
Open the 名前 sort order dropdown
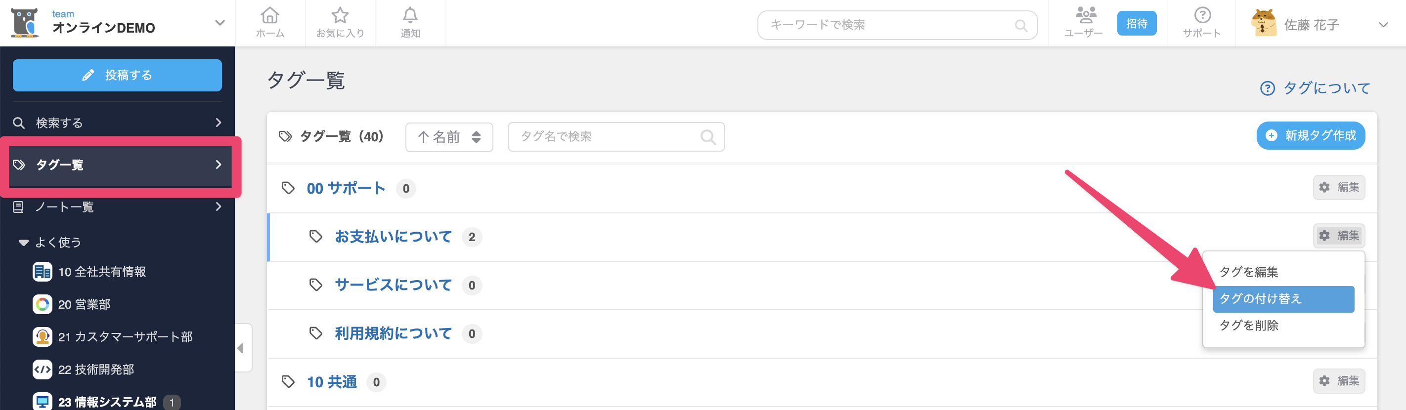[x=449, y=137]
